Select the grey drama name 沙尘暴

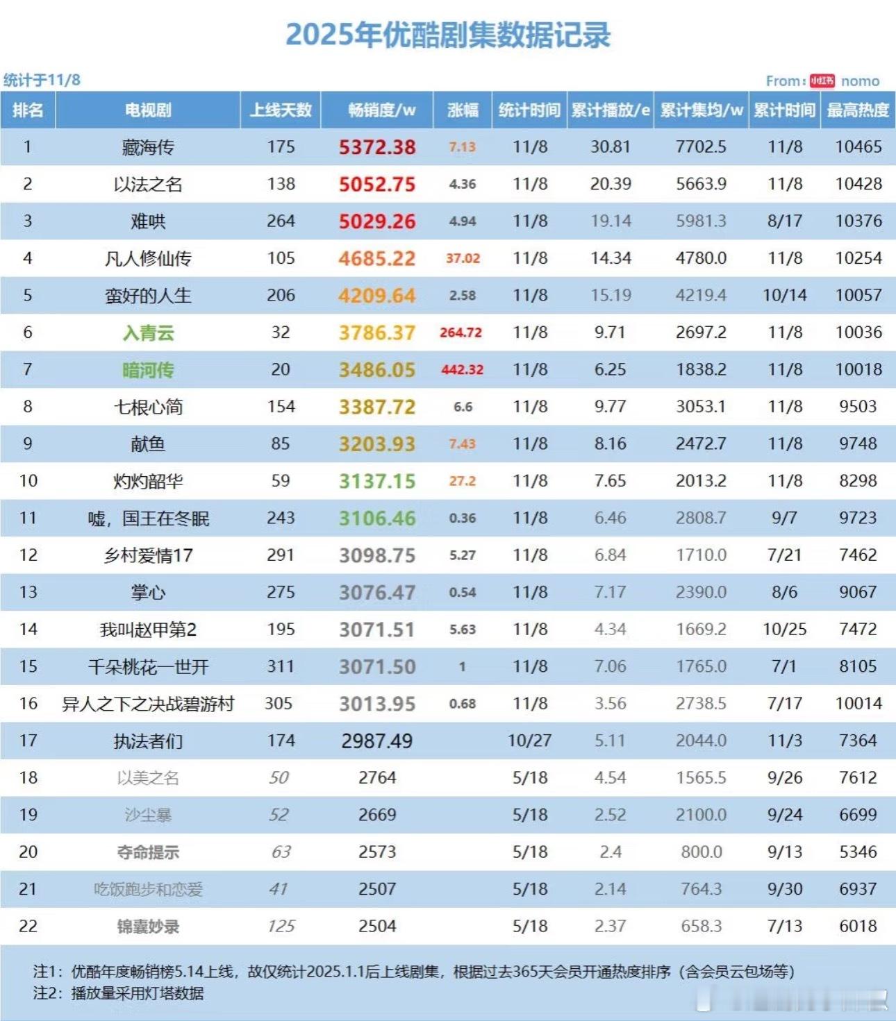[148, 816]
